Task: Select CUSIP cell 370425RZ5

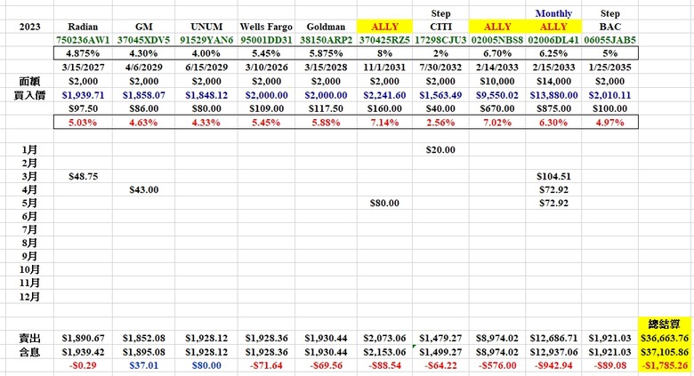Action: click(384, 40)
